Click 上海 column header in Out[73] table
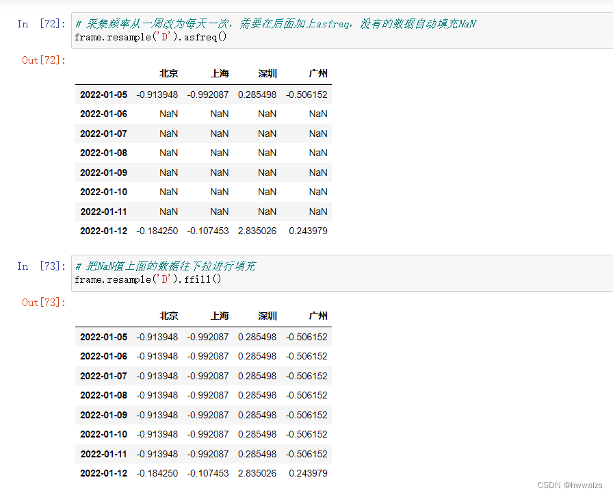 pos(220,316)
